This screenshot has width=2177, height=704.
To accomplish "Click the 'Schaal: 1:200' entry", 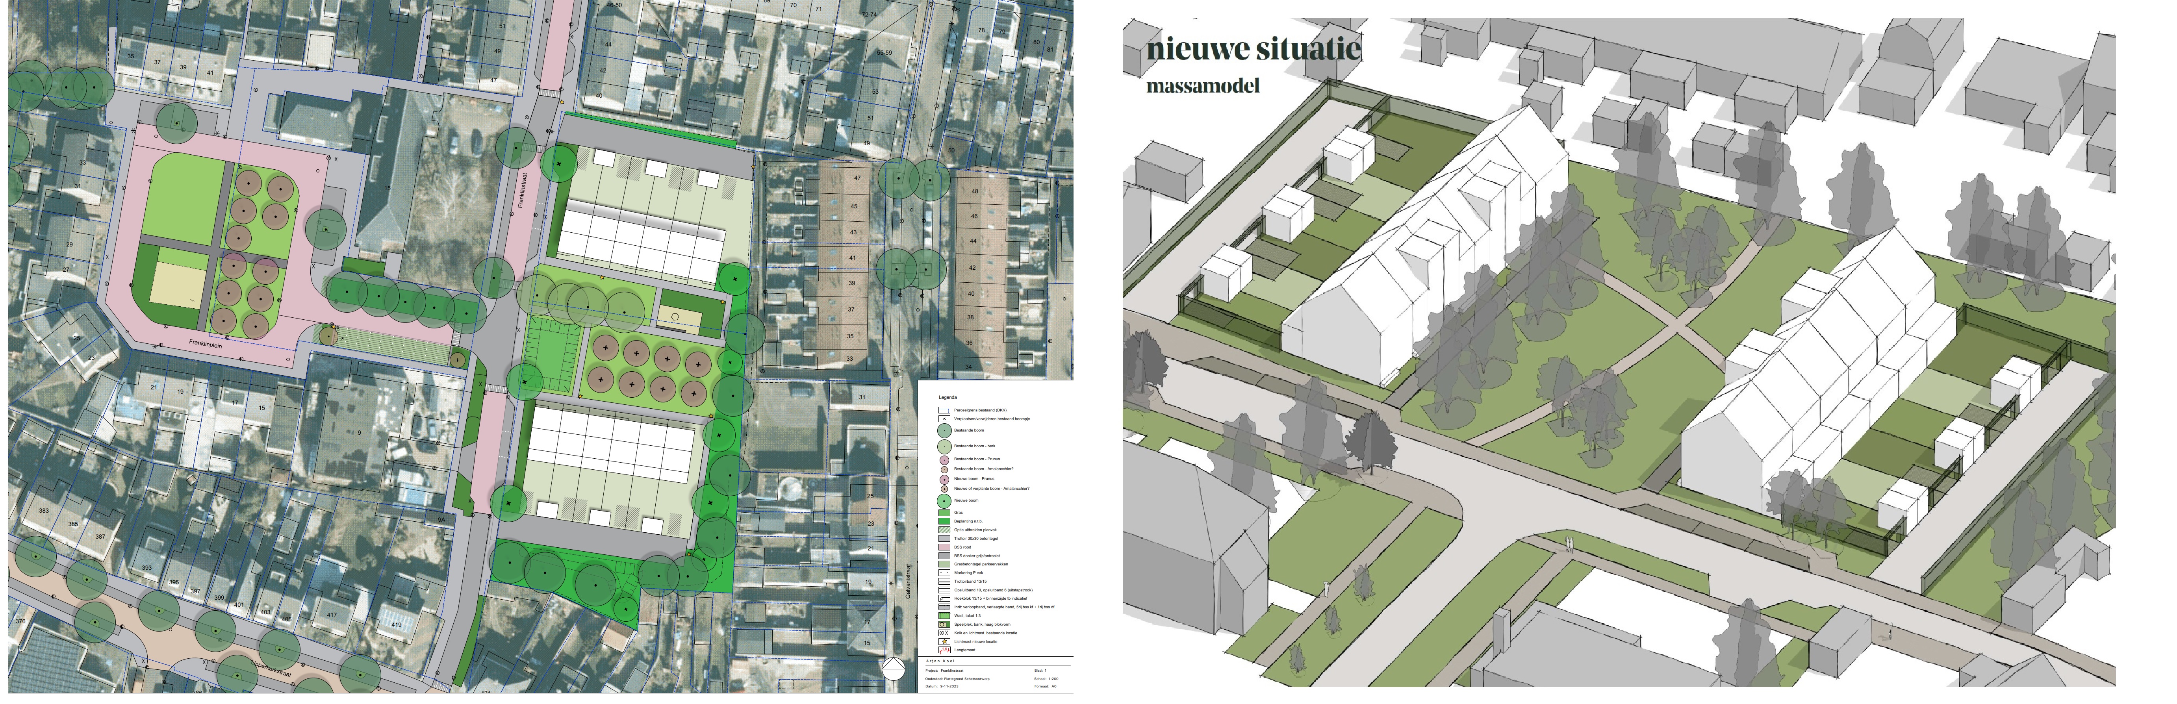I will point(1047,680).
